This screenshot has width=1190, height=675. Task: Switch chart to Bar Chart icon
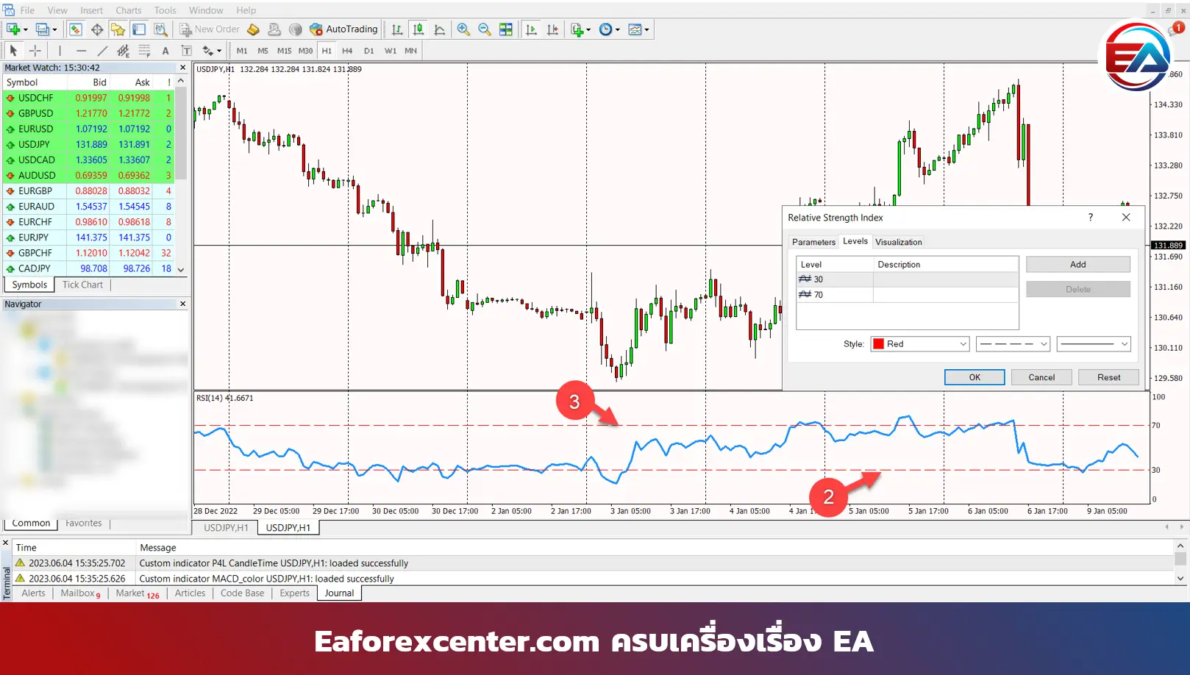point(397,29)
